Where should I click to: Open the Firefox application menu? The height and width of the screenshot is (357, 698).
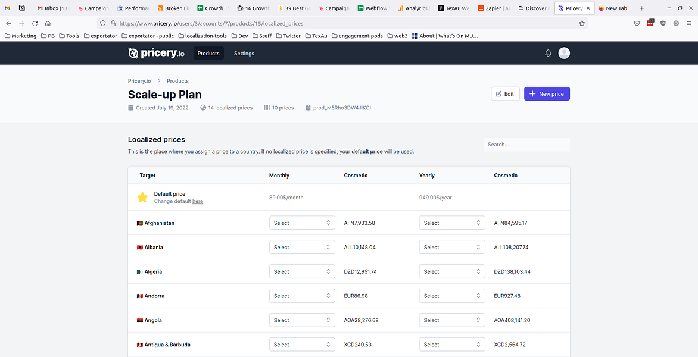click(689, 24)
